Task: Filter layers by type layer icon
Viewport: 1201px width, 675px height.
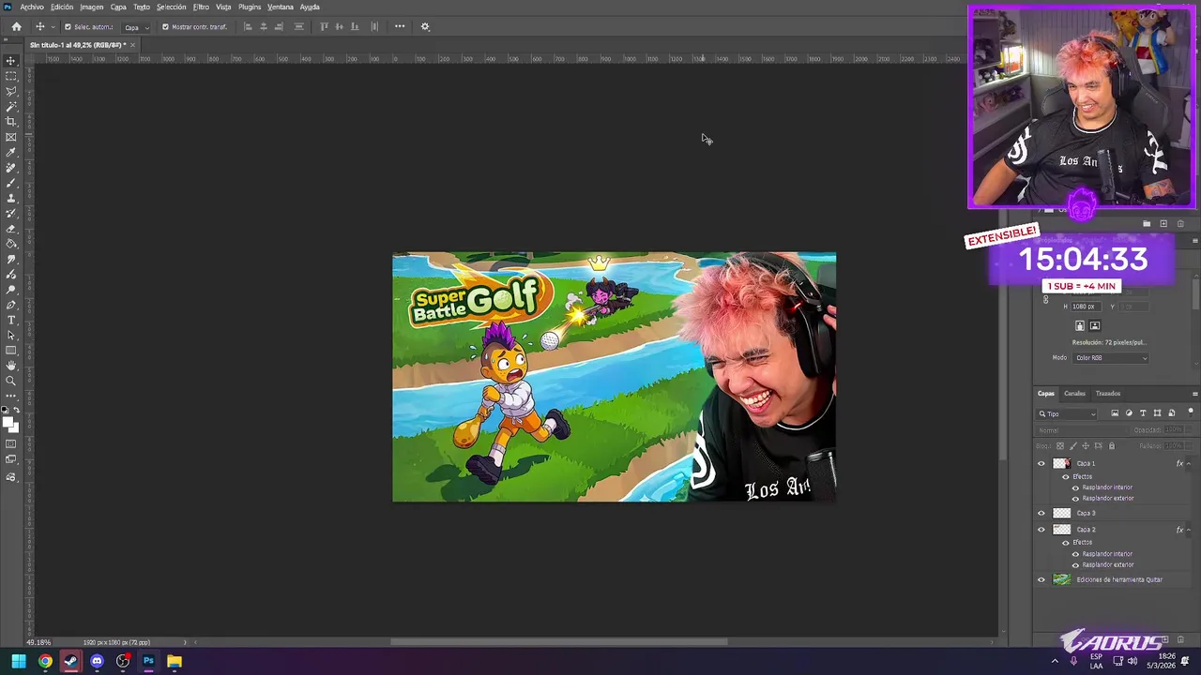Action: point(1143,413)
